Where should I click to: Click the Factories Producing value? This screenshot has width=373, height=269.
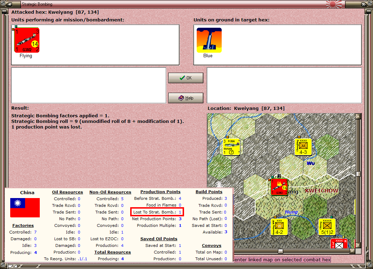pos(36,252)
